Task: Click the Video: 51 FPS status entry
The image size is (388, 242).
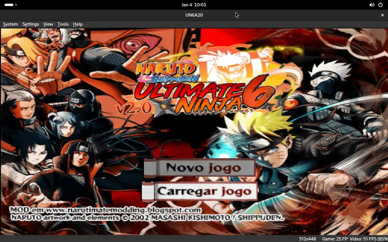Action: click(369, 239)
